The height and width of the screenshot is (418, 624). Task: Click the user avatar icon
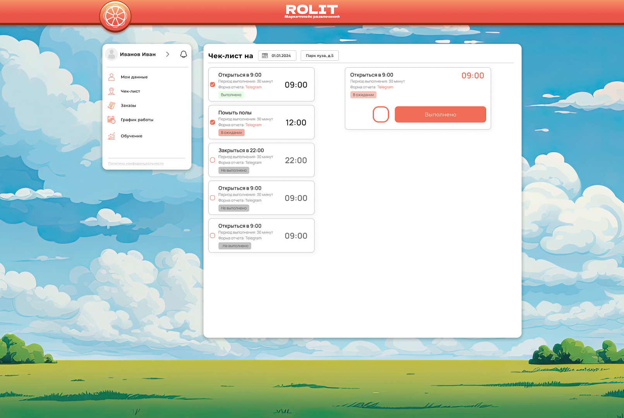(x=111, y=54)
